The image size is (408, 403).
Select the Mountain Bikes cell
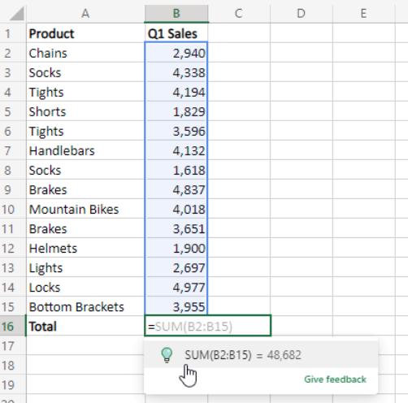(x=85, y=209)
